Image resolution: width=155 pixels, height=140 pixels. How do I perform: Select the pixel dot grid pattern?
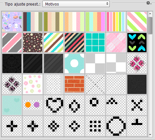pos(95,126)
